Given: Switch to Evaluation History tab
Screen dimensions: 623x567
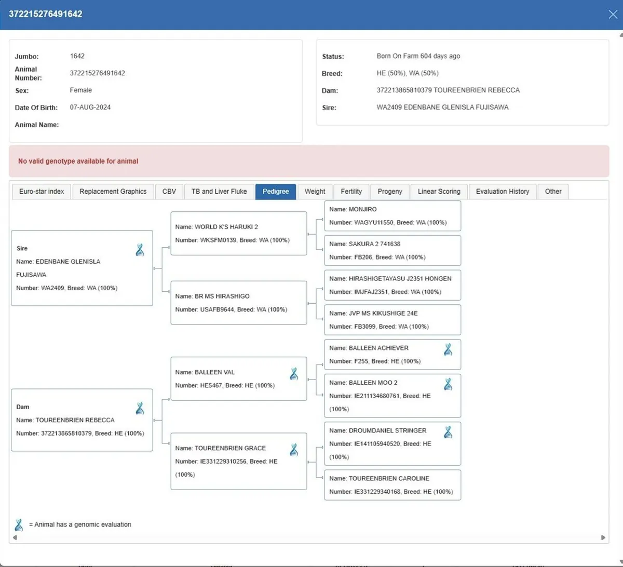Looking at the screenshot, I should click(502, 192).
